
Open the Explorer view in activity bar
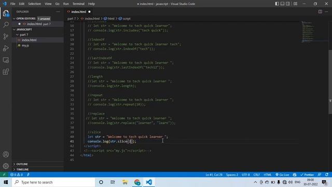6,14
